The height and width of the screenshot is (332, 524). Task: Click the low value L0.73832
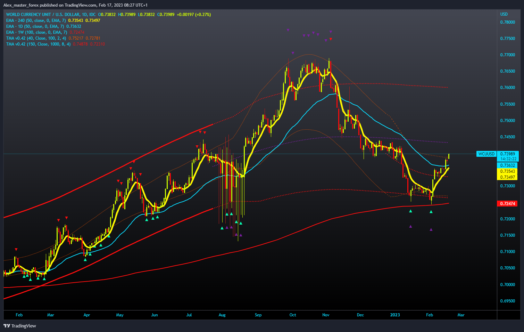[146, 15]
